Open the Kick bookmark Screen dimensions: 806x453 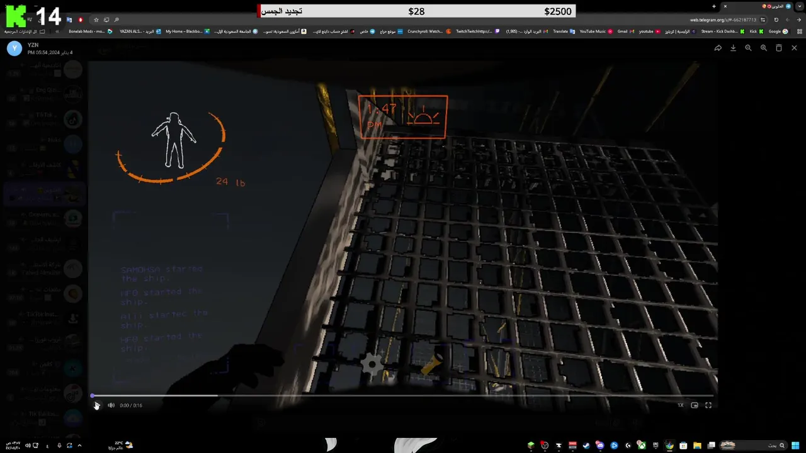pyautogui.click(x=756, y=31)
